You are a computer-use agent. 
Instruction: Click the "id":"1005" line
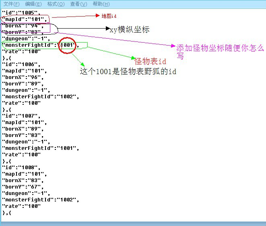coord(21,13)
